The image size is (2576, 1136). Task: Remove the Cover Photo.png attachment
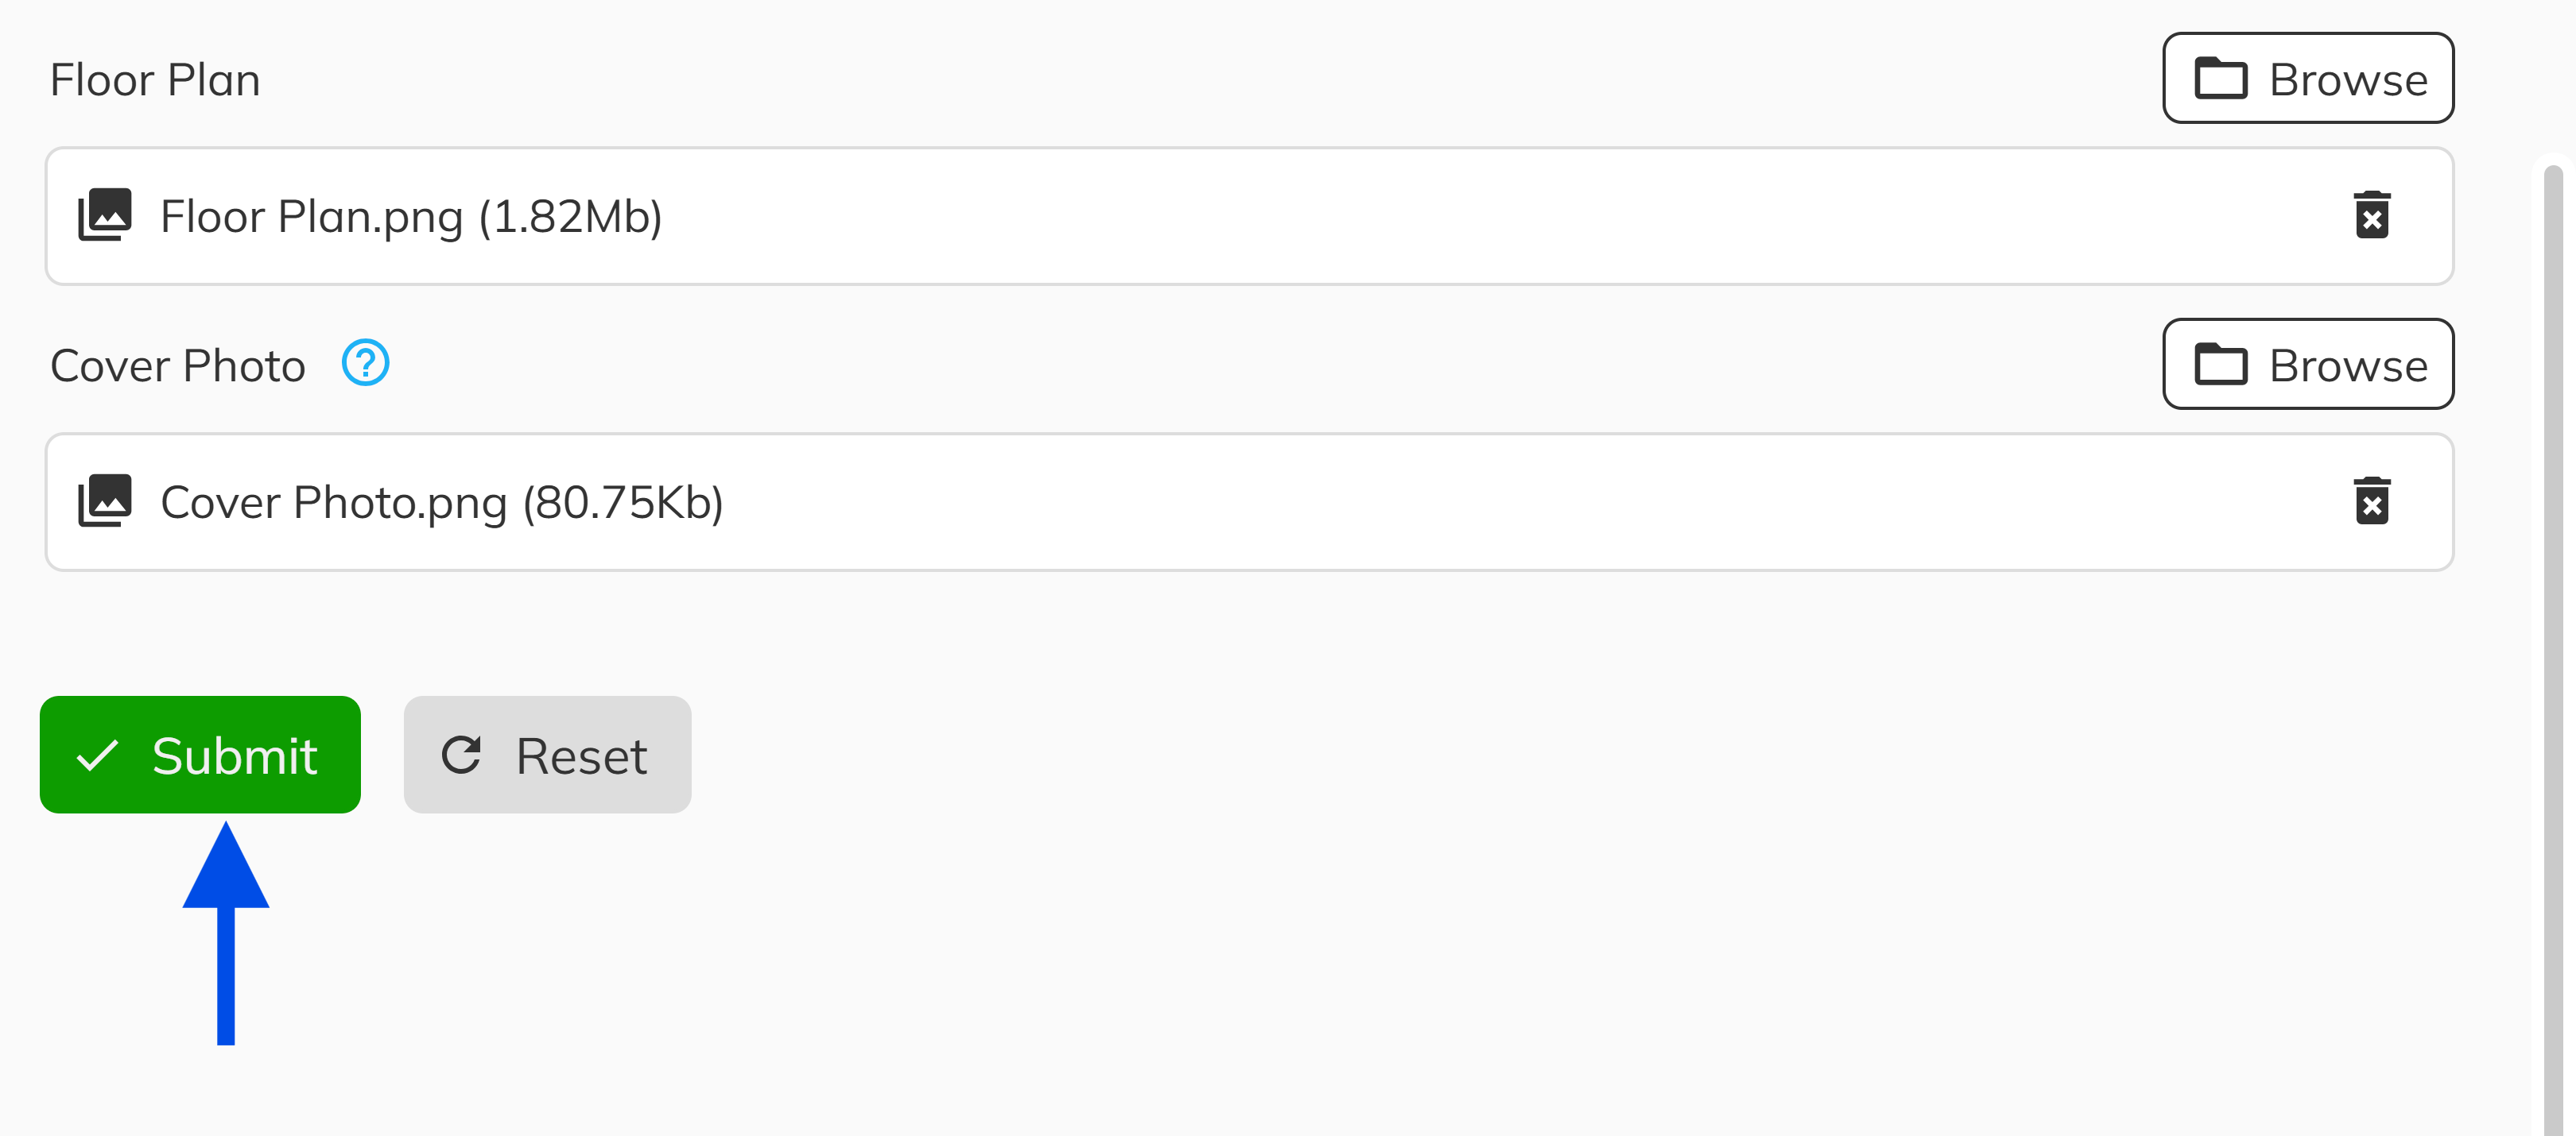2371,501
